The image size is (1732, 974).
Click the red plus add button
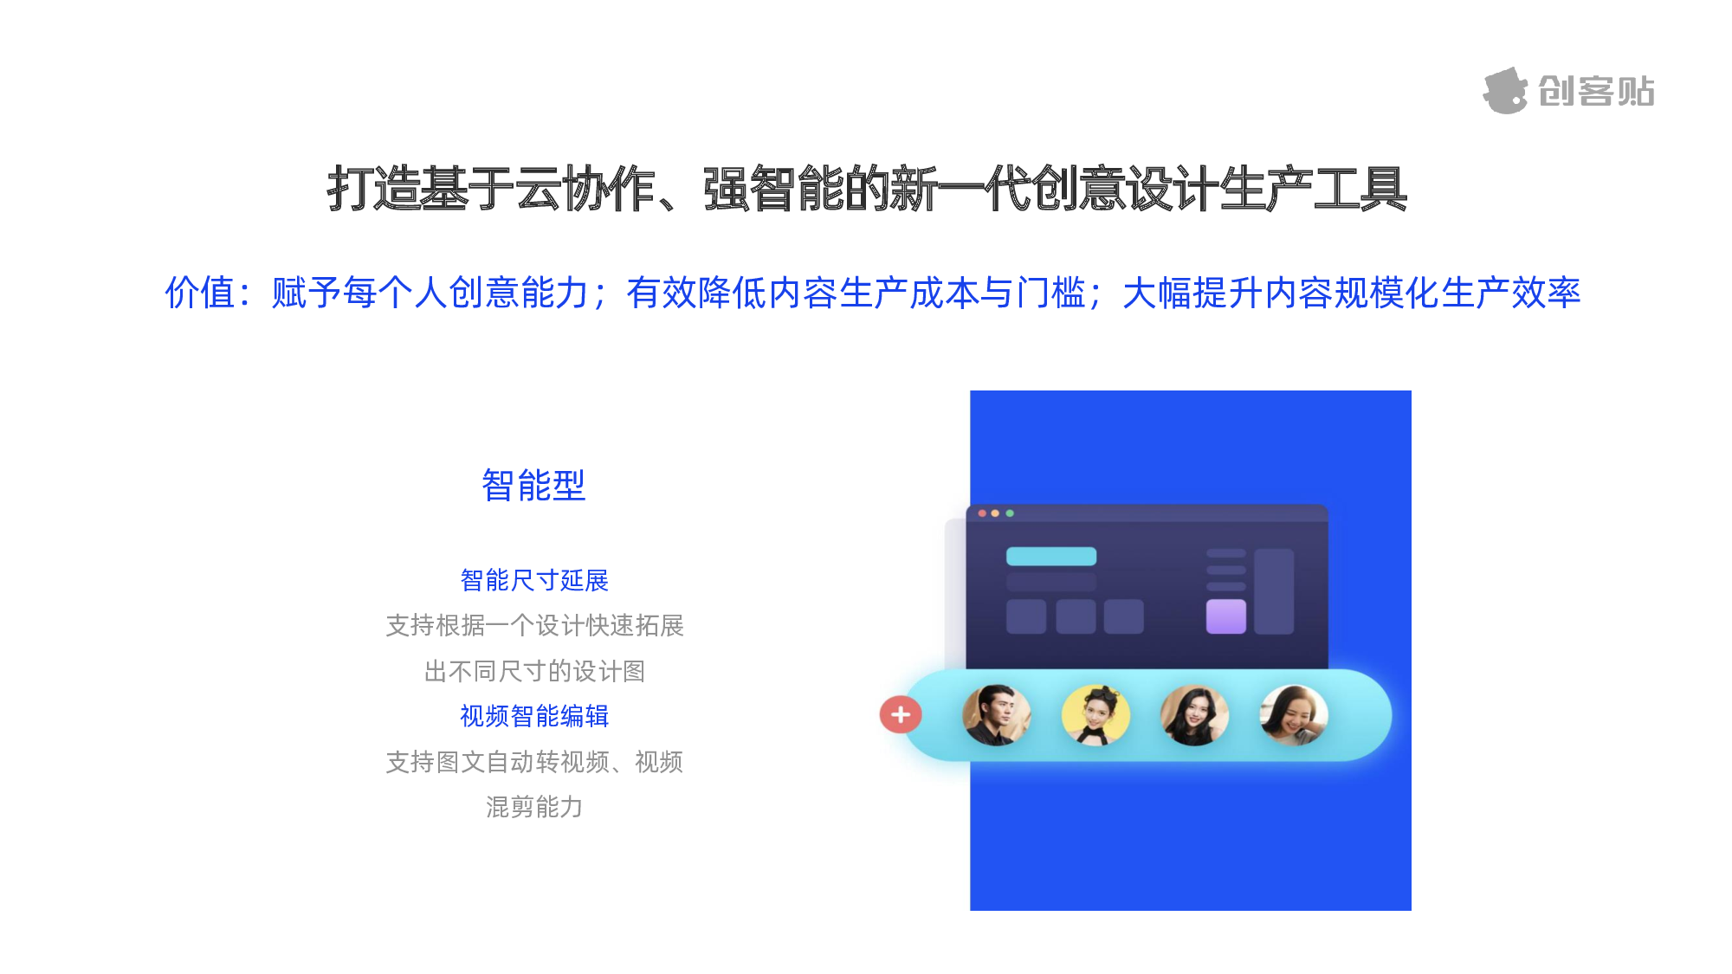coord(901,715)
